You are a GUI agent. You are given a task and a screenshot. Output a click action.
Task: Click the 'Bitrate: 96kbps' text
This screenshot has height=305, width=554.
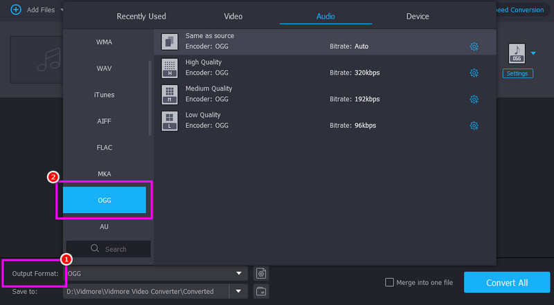pyautogui.click(x=353, y=125)
